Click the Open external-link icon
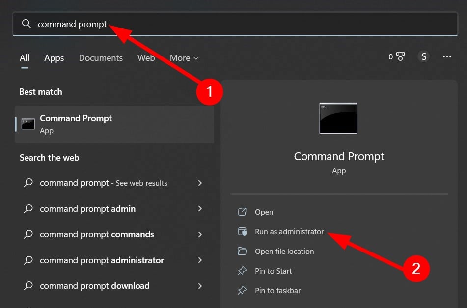The height and width of the screenshot is (308, 467). pos(242,212)
